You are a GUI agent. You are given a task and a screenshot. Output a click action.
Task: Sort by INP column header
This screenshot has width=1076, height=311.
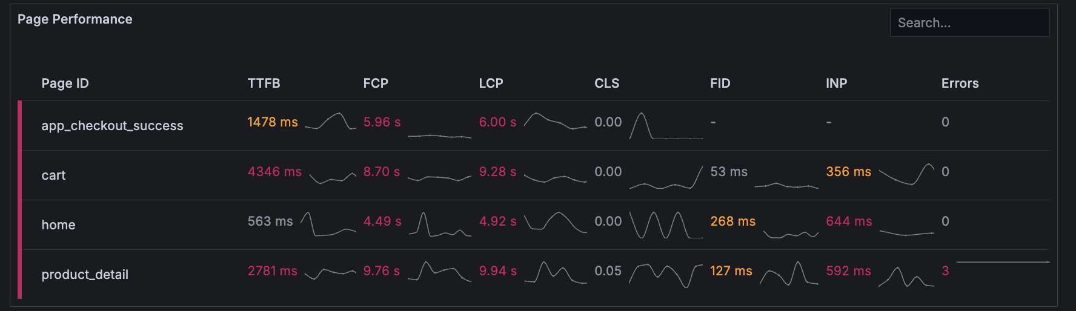(836, 83)
